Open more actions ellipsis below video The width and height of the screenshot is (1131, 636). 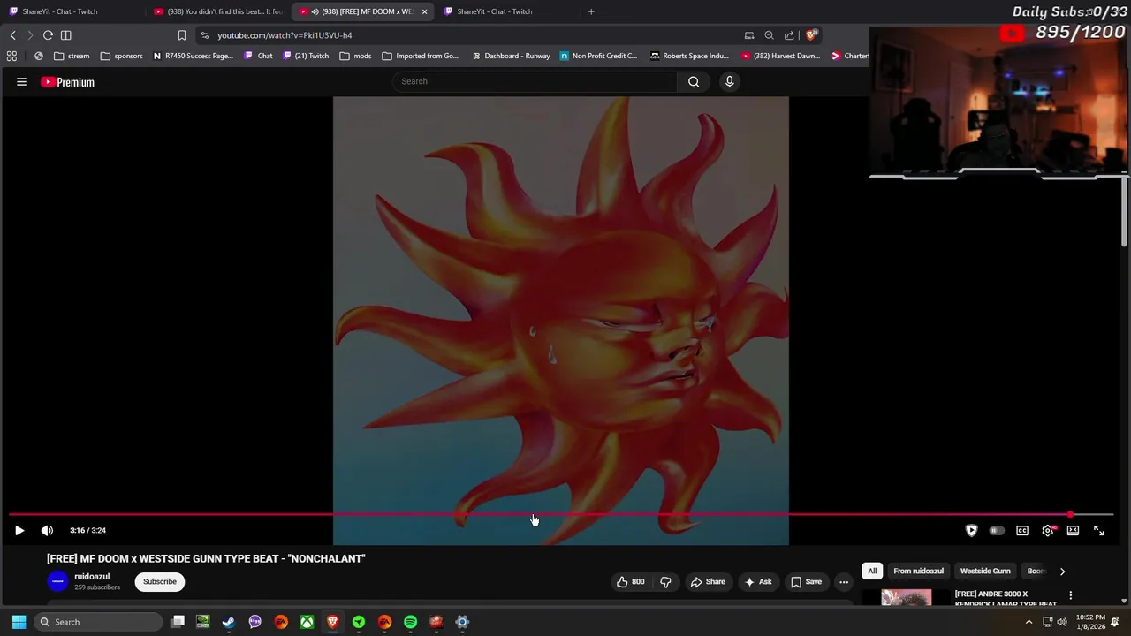[x=844, y=581]
